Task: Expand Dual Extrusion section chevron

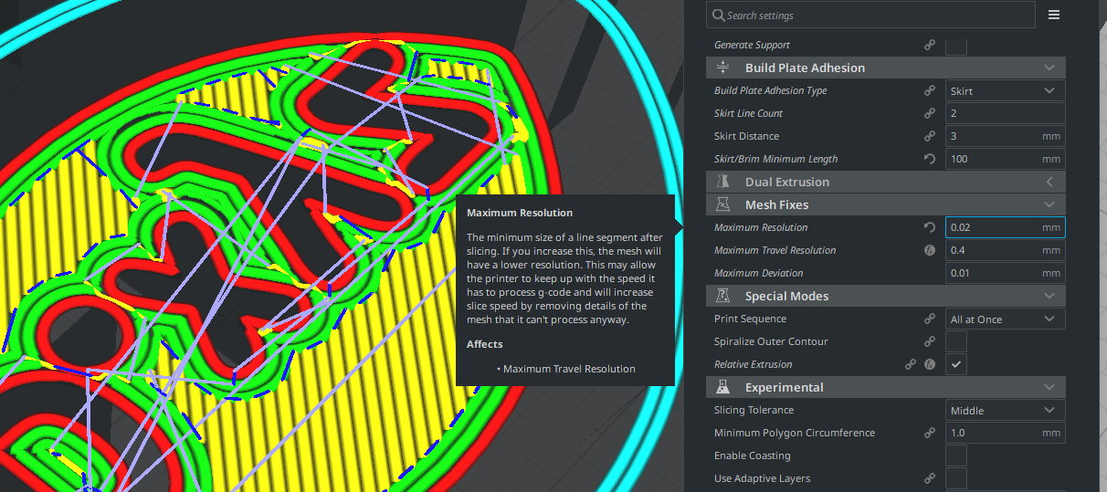Action: [x=1049, y=182]
